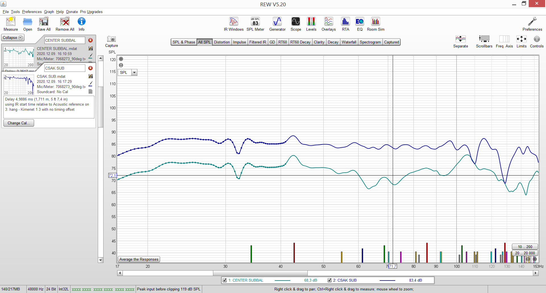
Task: Set frequency range 20 .. 20 000
Action: coord(525,253)
